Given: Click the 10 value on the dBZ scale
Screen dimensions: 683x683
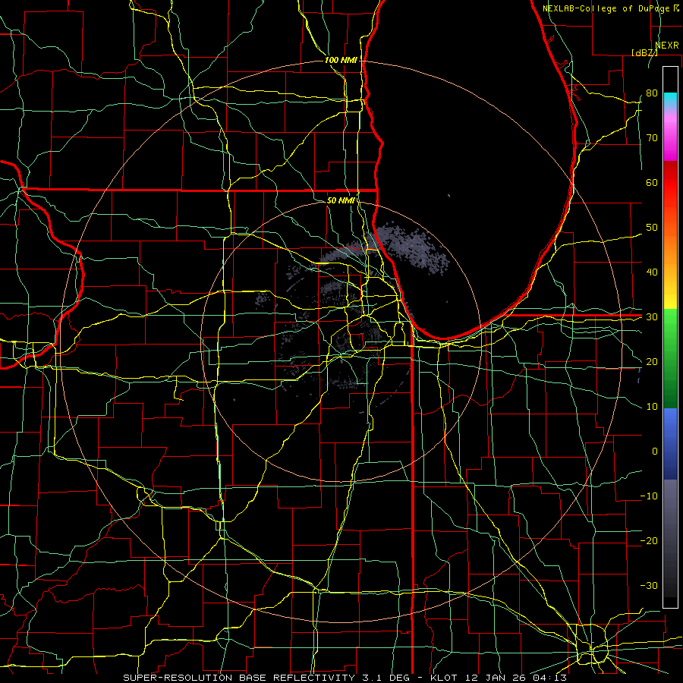Looking at the screenshot, I should coord(652,407).
